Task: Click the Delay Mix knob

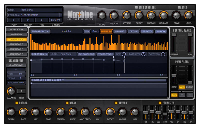Action: 97,112
